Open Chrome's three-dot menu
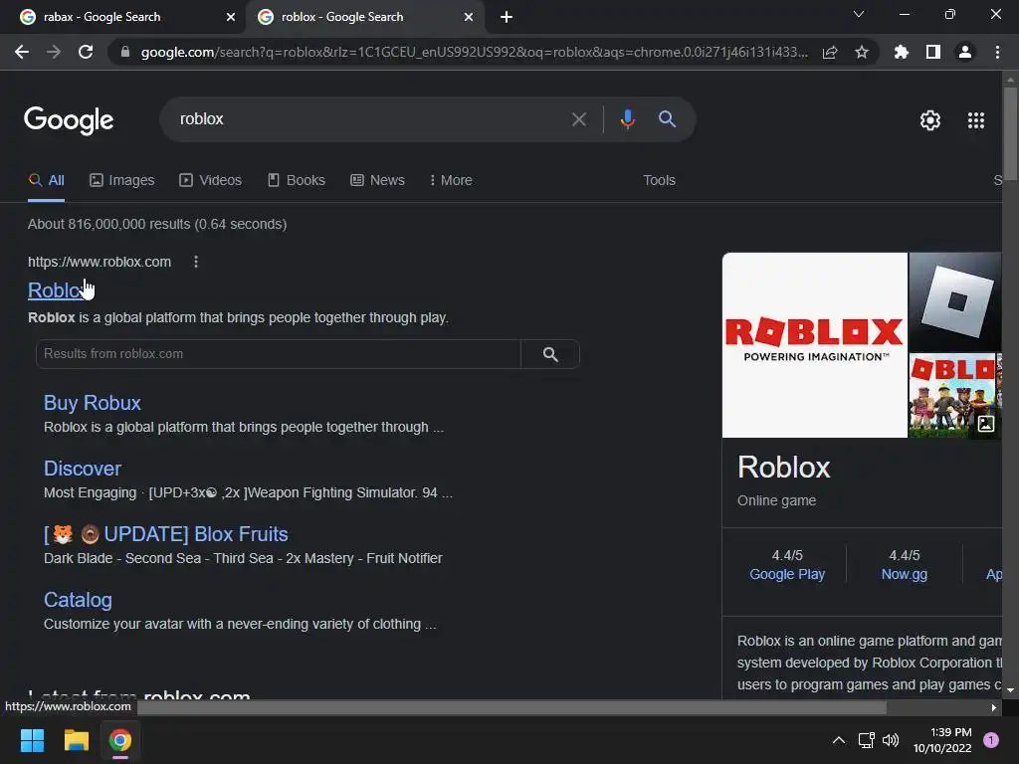The height and width of the screenshot is (764, 1019). tap(997, 52)
